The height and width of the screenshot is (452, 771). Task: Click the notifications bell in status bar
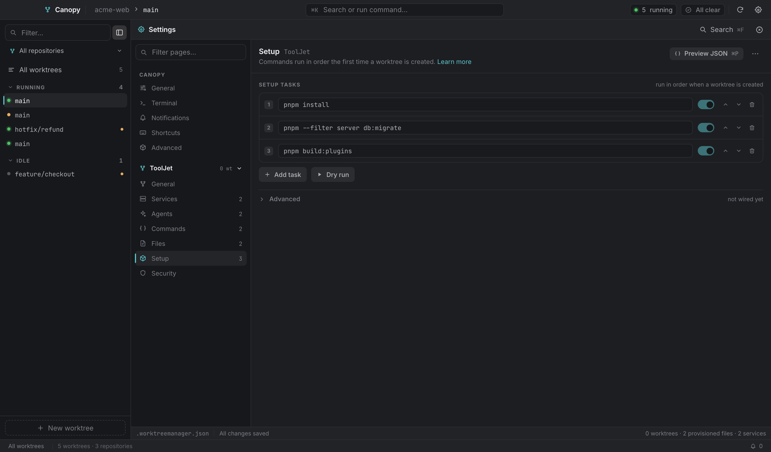coord(753,446)
